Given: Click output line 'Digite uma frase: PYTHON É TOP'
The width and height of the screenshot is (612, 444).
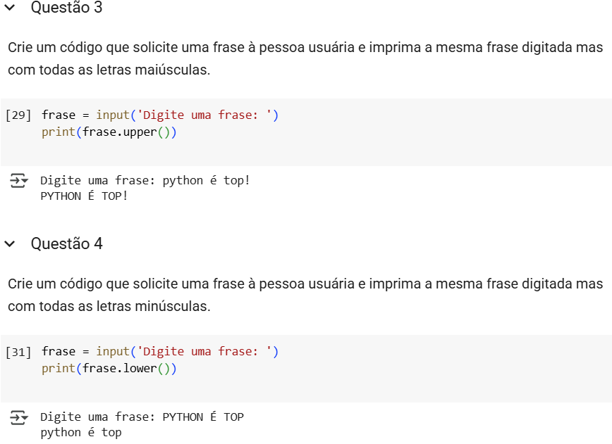Looking at the screenshot, I should tap(142, 417).
